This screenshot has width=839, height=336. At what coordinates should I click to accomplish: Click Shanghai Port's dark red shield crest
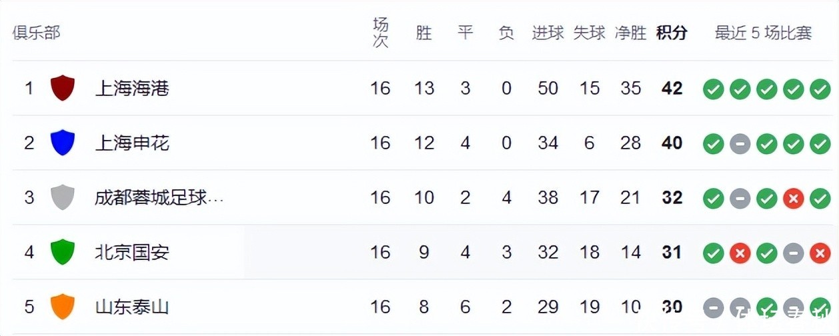[63, 88]
